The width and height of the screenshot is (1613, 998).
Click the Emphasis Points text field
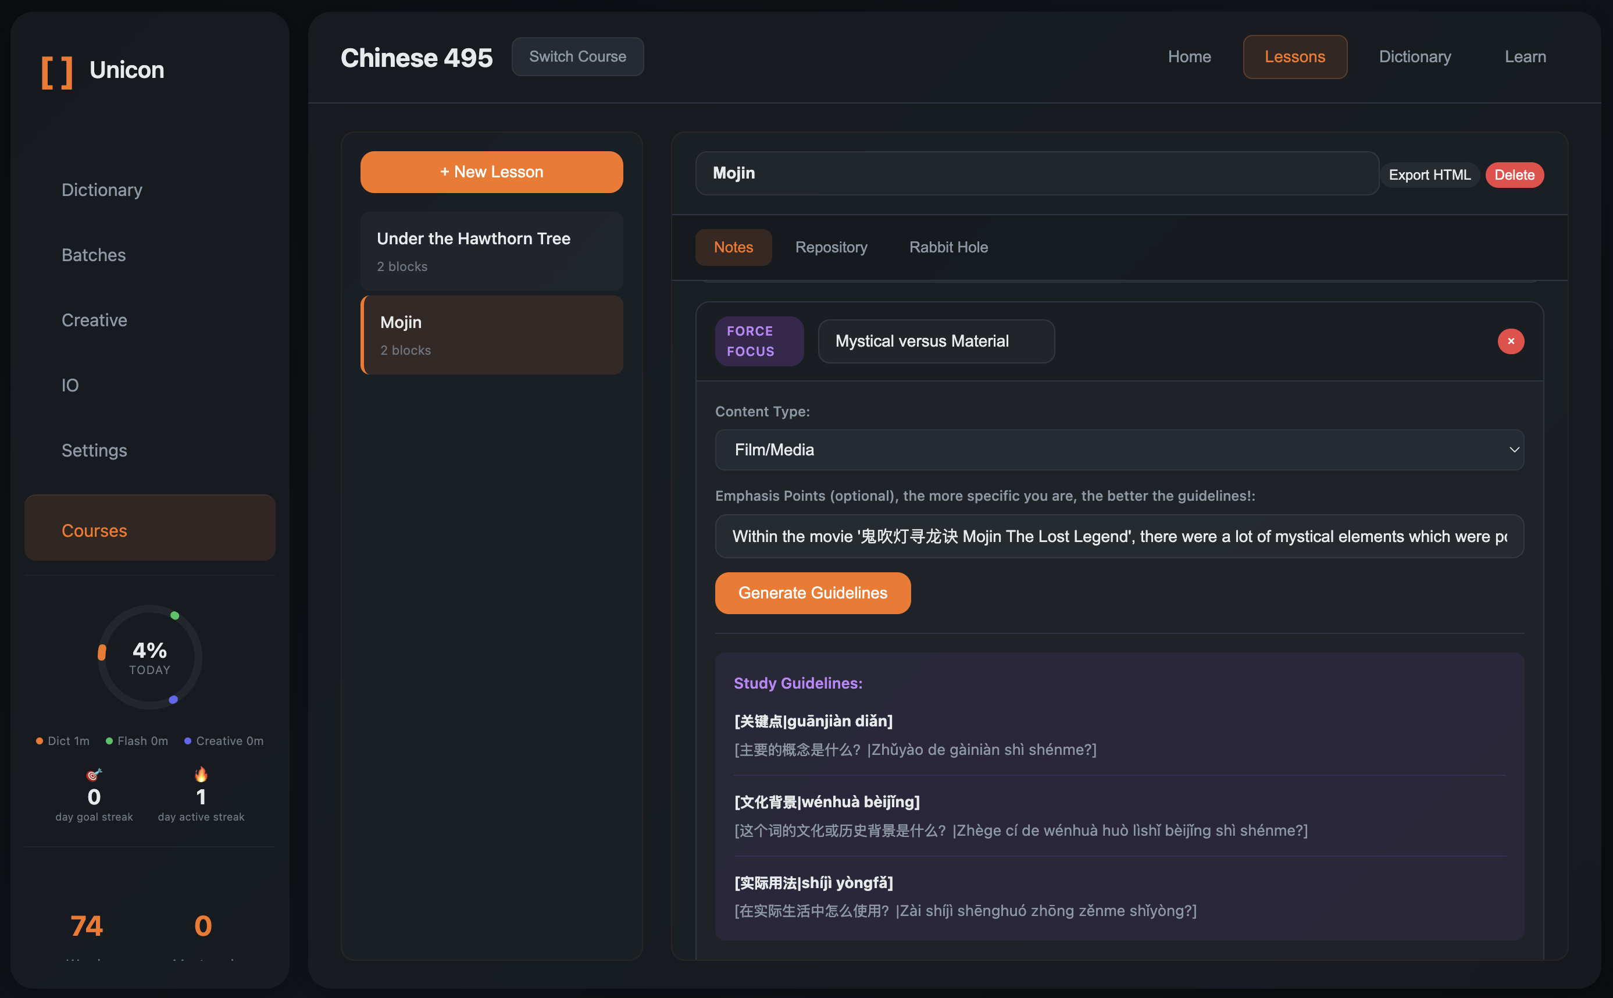1119,536
